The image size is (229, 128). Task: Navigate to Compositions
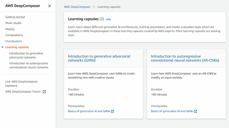pyautogui.click(x=14, y=35)
